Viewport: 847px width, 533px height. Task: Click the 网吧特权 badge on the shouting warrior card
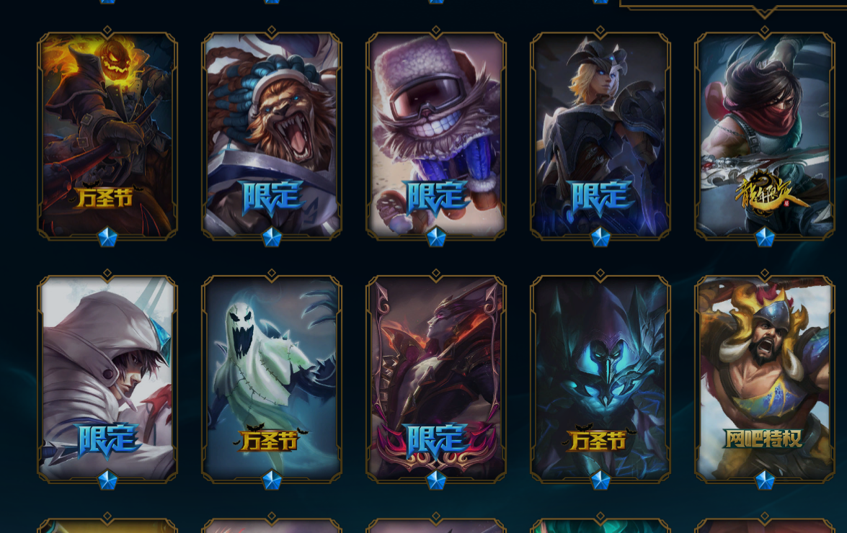click(763, 439)
